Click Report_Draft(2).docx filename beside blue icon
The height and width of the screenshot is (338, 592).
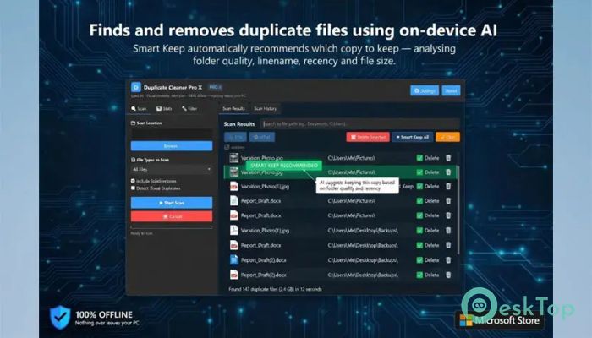263,260
